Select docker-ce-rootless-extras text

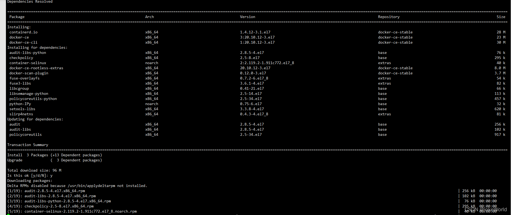36,68
